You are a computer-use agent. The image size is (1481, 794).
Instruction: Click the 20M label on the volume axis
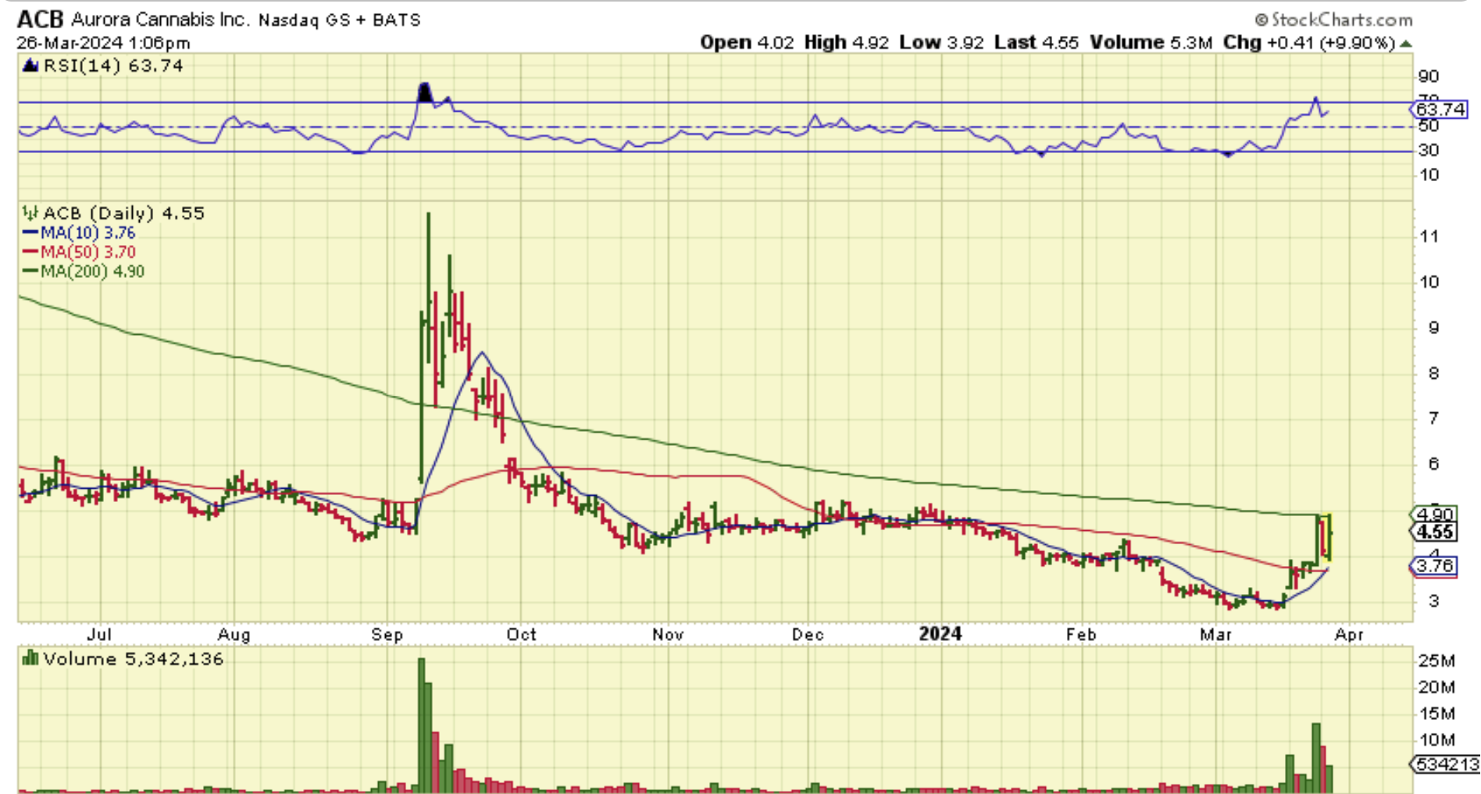pos(1436,688)
